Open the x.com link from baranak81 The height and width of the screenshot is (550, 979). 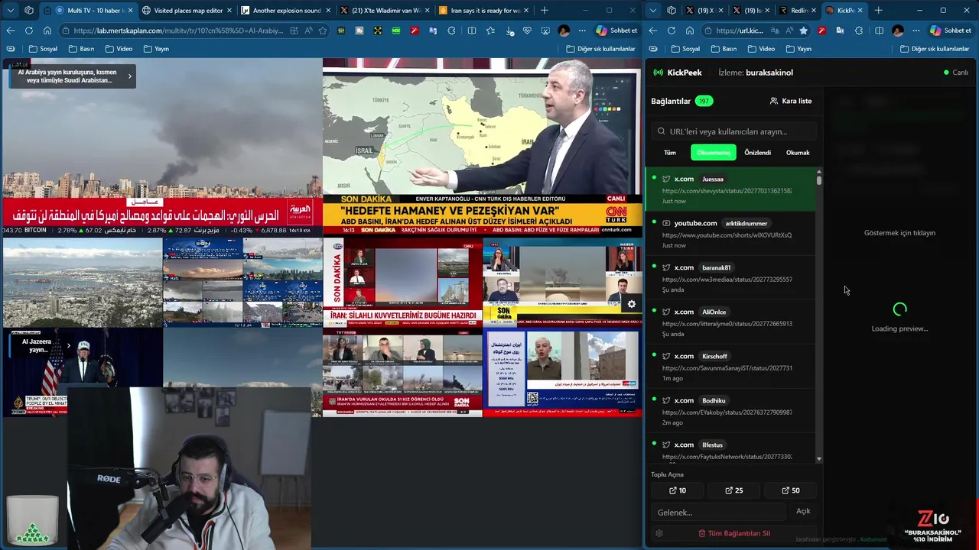730,278
